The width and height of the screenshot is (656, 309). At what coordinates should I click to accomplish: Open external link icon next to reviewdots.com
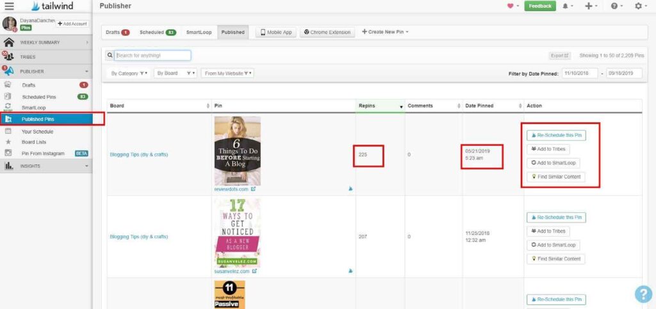click(253, 189)
